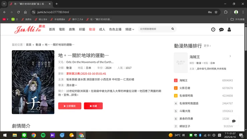Open Chrome profile avatar

[x=236, y=12]
